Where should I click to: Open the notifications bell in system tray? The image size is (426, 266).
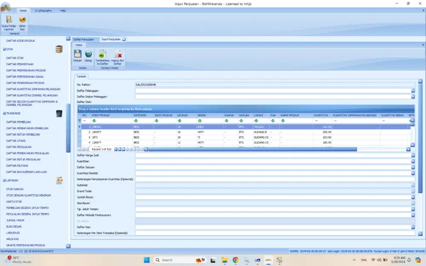(409, 260)
